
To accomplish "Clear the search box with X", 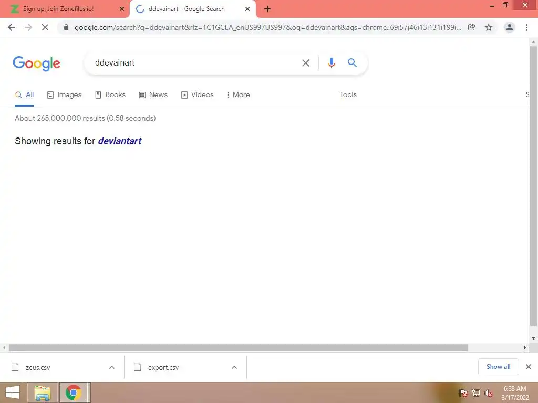I will [x=305, y=63].
